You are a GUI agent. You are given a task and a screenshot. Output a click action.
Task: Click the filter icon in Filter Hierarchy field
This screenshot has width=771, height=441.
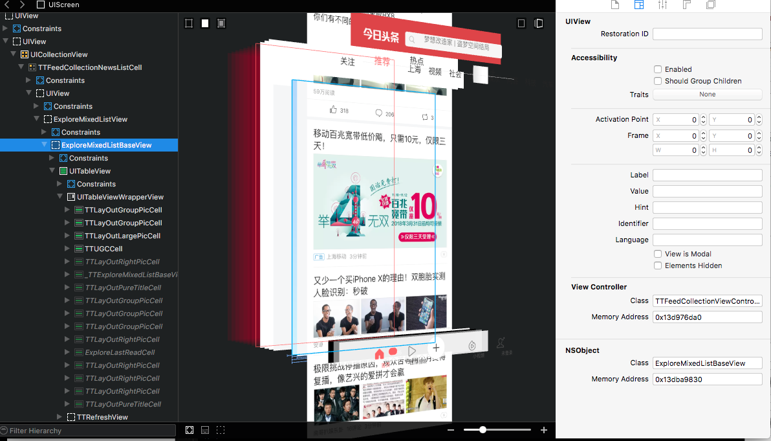pyautogui.click(x=5, y=430)
